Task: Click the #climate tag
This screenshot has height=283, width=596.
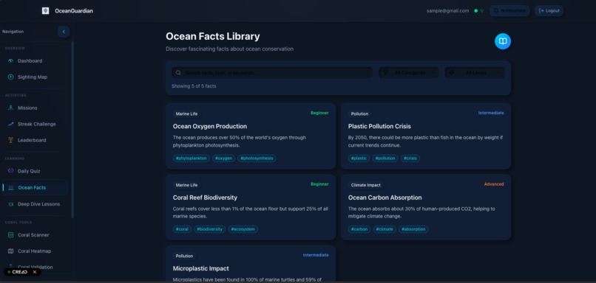Action: (x=385, y=229)
